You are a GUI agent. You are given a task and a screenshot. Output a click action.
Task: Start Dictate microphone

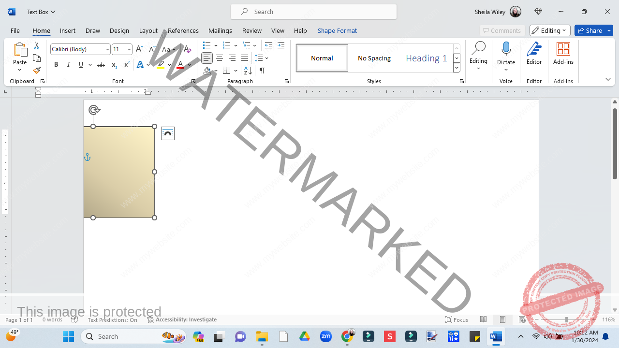[x=506, y=56]
